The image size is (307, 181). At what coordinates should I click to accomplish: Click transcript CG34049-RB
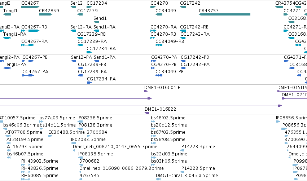170,41
